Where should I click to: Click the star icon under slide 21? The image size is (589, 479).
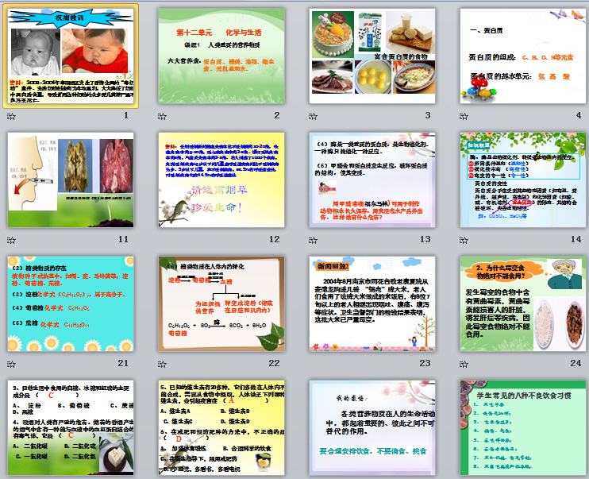[10, 363]
